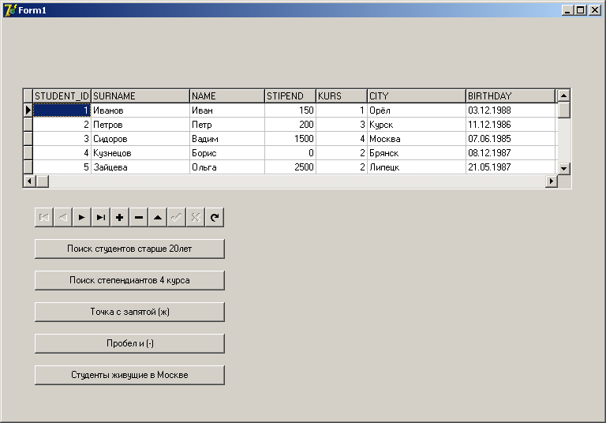Image resolution: width=606 pixels, height=423 pixels.
Task: Click the Form1 Delphi title bar icon
Action: tap(10, 10)
